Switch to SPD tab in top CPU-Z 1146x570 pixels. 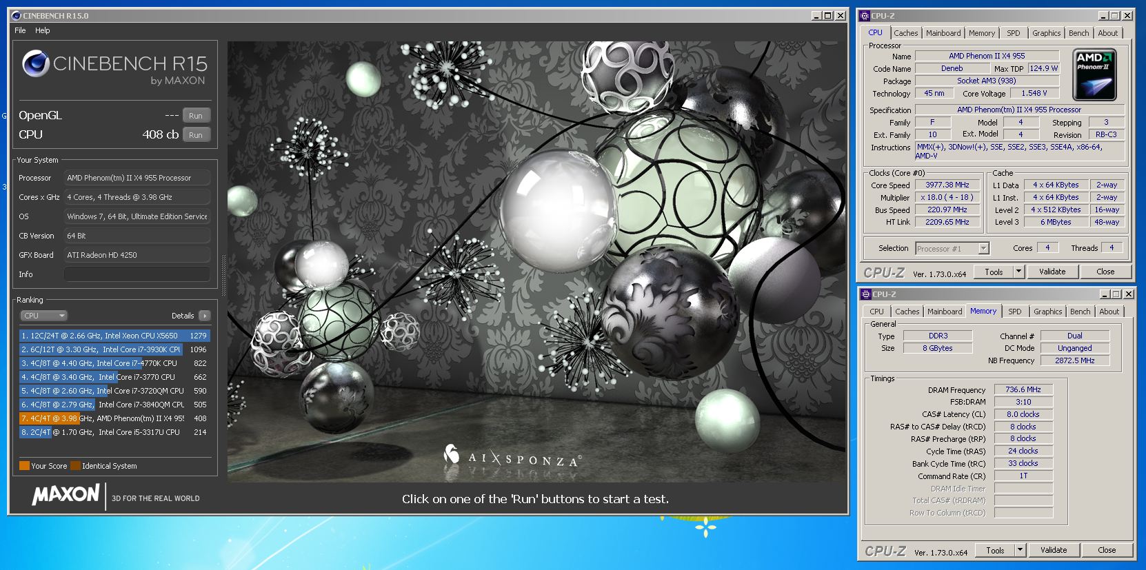tap(1013, 33)
